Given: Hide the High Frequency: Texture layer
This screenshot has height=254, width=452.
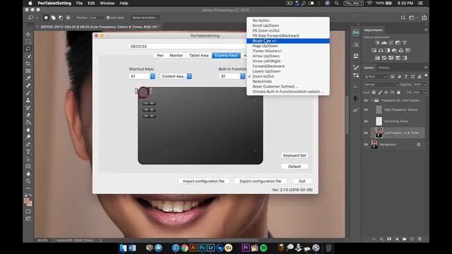Looking at the screenshot, I should pos(366,110).
